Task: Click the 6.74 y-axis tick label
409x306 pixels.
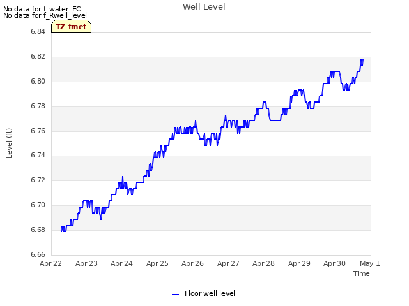Action: point(38,156)
